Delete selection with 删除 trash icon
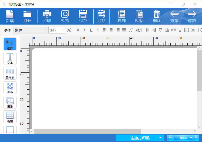This screenshot has height=142, width=202. 157,16
